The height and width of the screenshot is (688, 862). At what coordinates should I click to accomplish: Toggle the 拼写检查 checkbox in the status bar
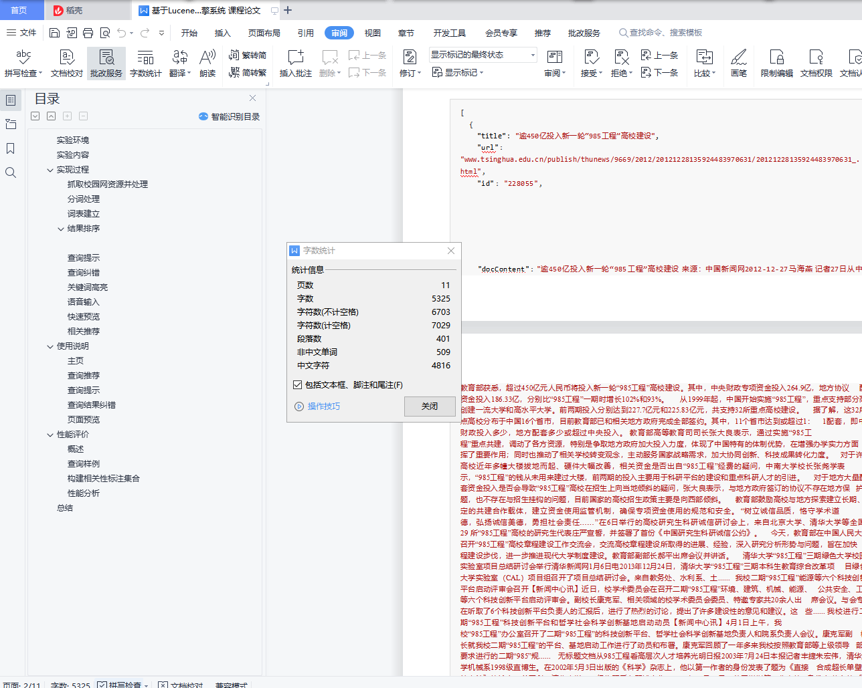coord(102,685)
